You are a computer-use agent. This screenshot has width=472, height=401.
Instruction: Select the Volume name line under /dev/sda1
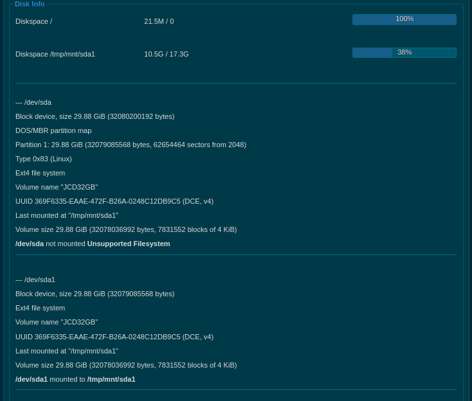(57, 322)
